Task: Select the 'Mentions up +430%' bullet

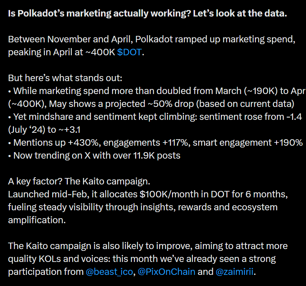Action: click(156, 143)
